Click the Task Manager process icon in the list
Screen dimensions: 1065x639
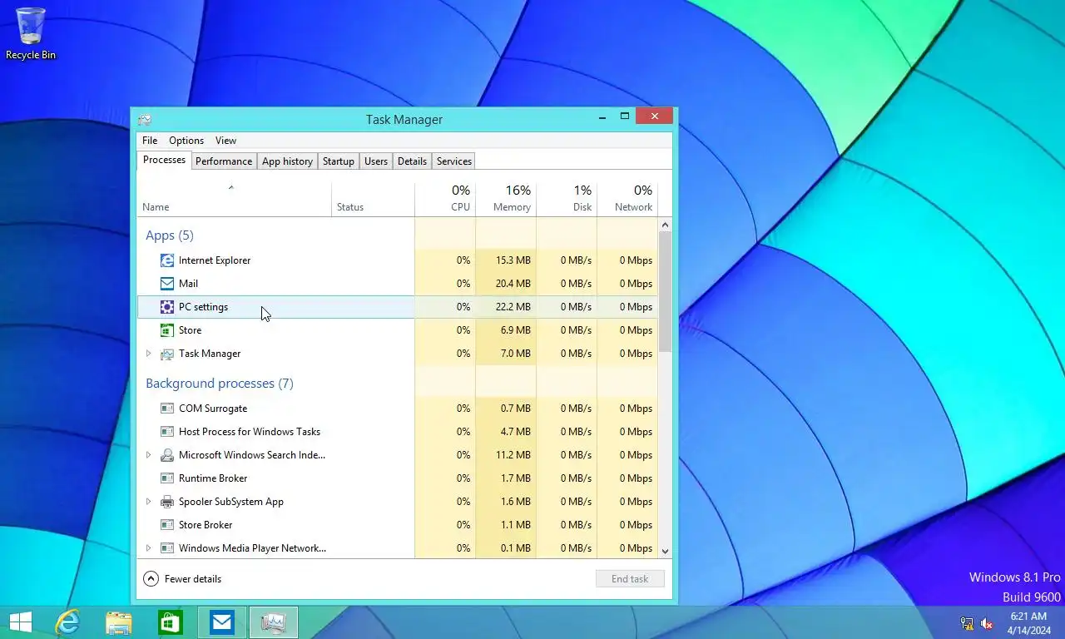(x=167, y=354)
